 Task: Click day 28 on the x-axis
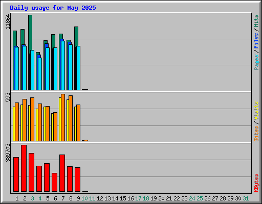coord(223,198)
